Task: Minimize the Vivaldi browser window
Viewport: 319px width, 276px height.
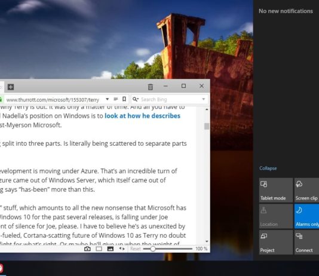Action: click(165, 86)
